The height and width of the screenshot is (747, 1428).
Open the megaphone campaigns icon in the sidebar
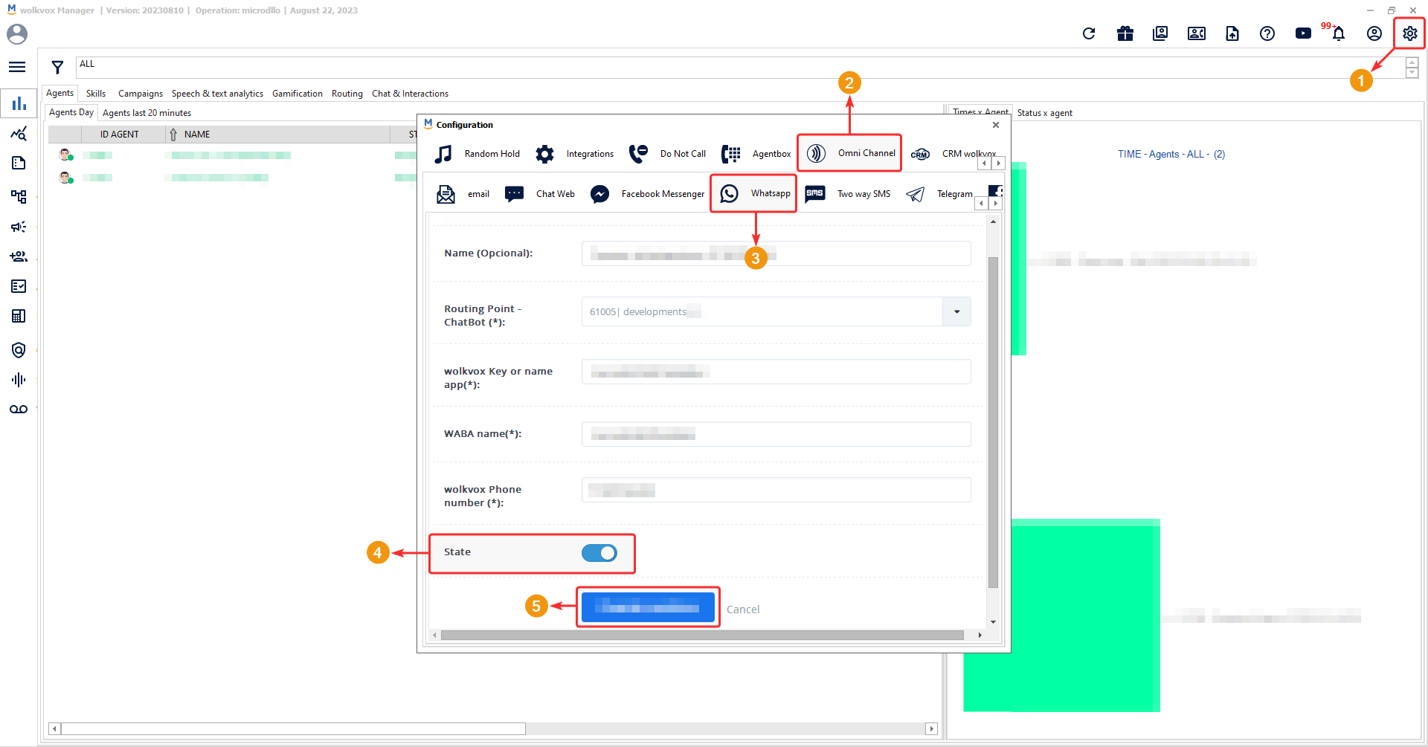[19, 227]
